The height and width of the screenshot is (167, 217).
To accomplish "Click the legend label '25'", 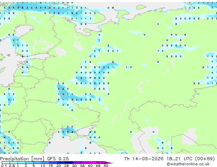I will [66, 166].
